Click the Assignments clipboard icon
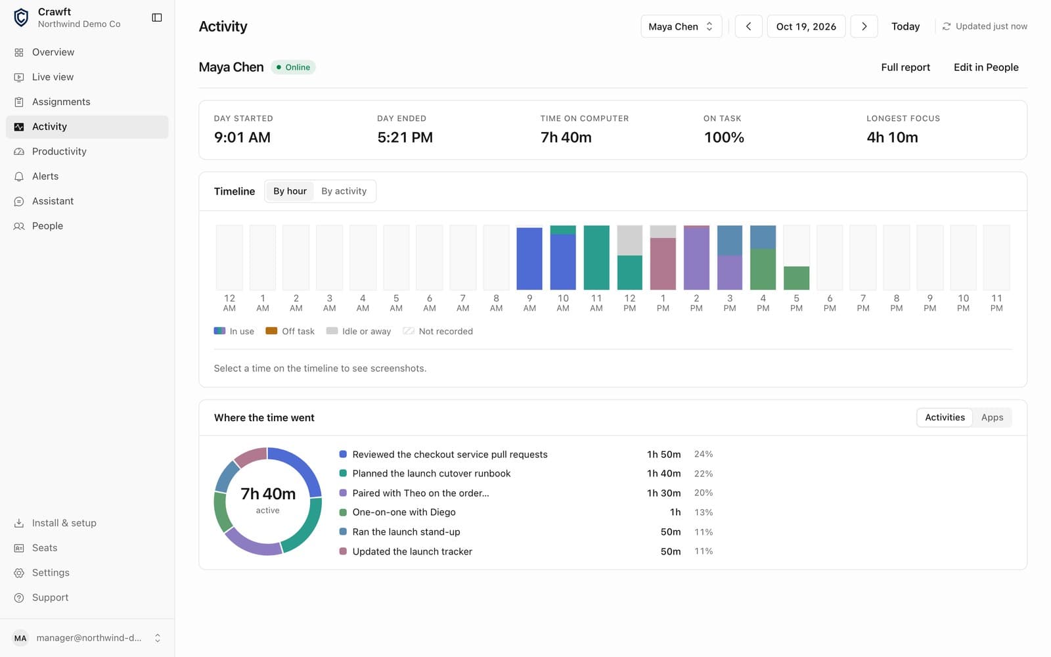This screenshot has width=1051, height=657. (x=19, y=102)
